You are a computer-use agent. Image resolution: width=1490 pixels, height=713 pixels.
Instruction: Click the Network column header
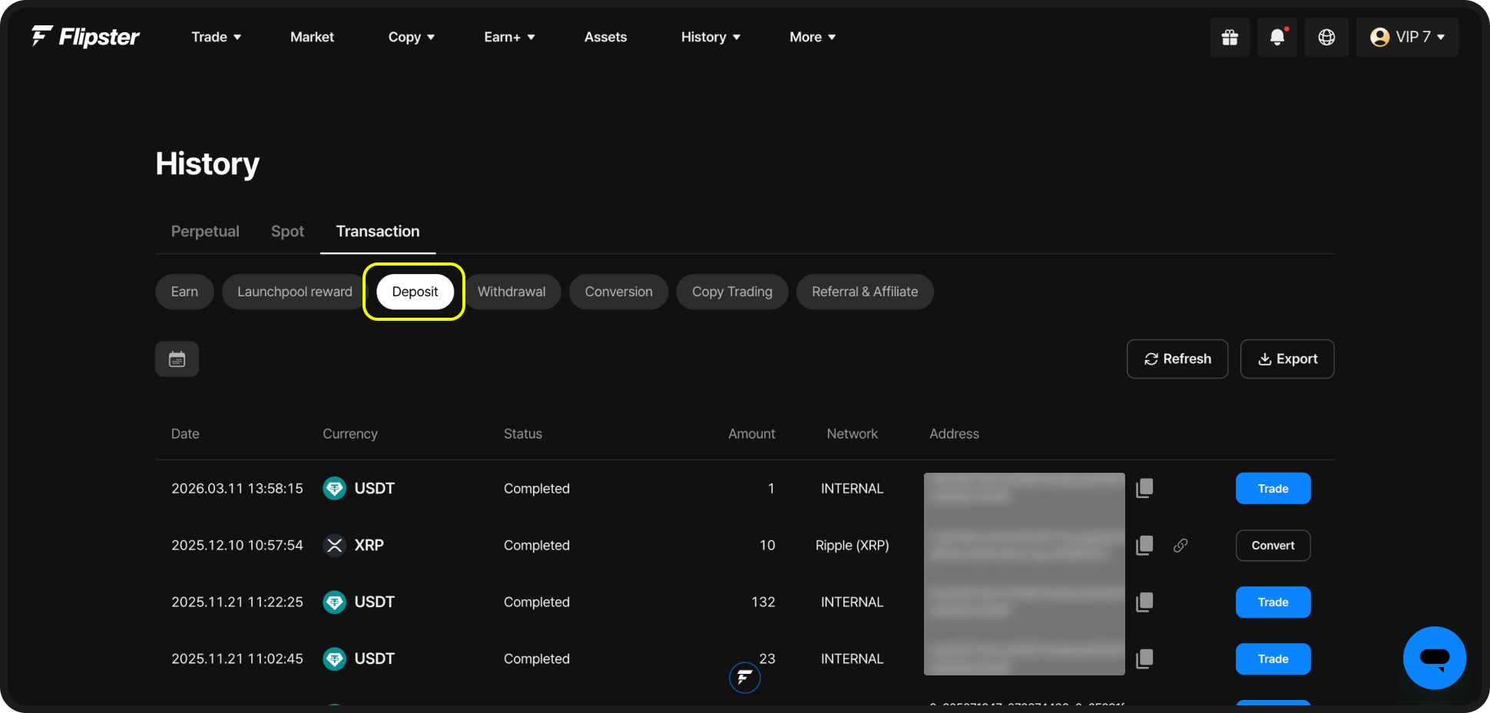(852, 434)
